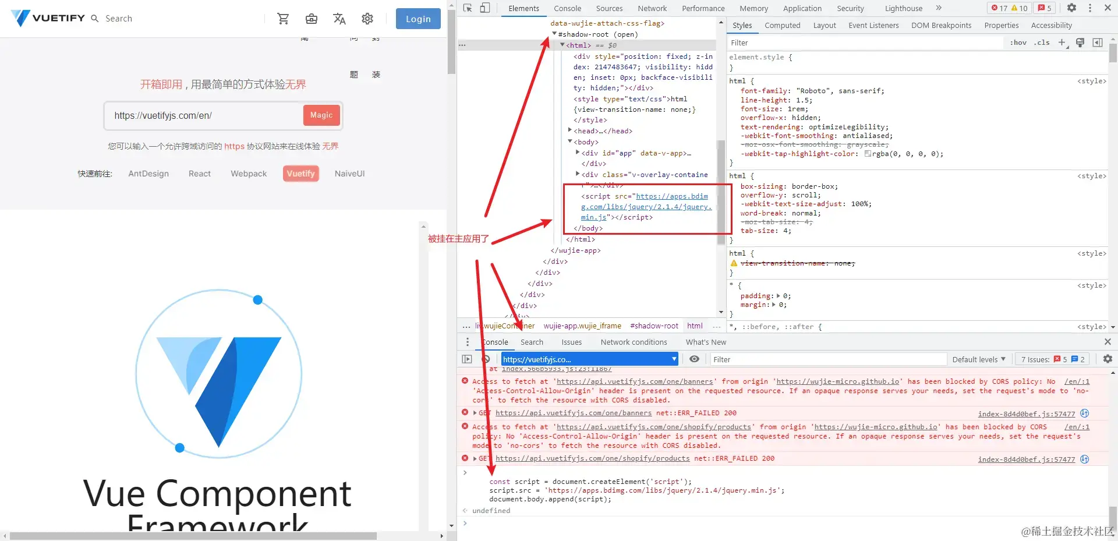Go to the AntDesign quick link
The width and height of the screenshot is (1118, 541).
pyautogui.click(x=148, y=174)
